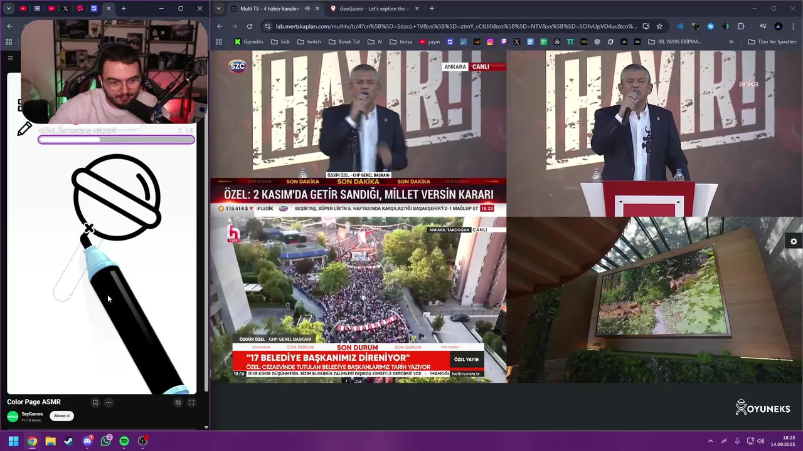The image size is (803, 451).
Task: Open the Instagram bookmark icon
Action: click(490, 42)
